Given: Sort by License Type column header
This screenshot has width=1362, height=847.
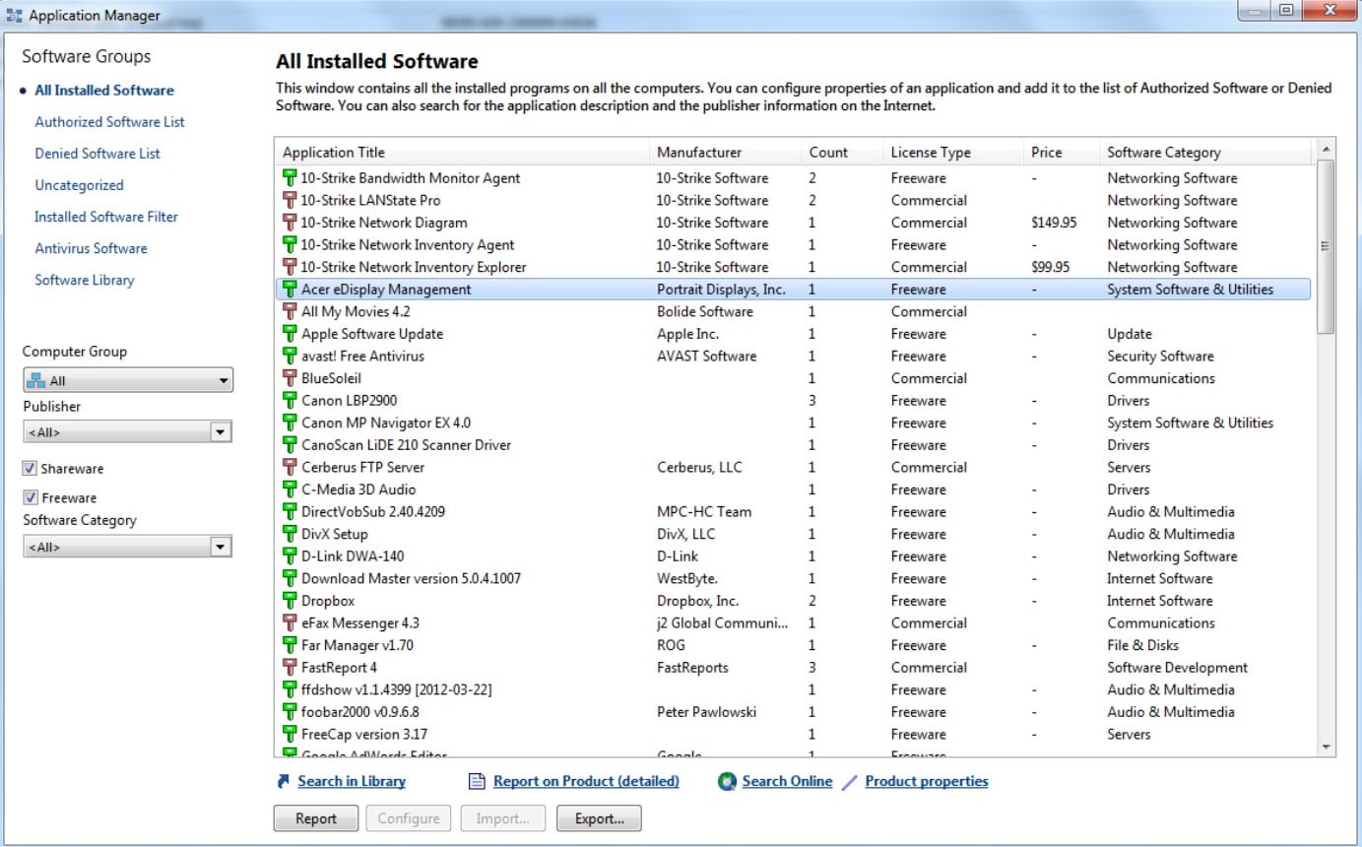Looking at the screenshot, I should click(x=953, y=153).
